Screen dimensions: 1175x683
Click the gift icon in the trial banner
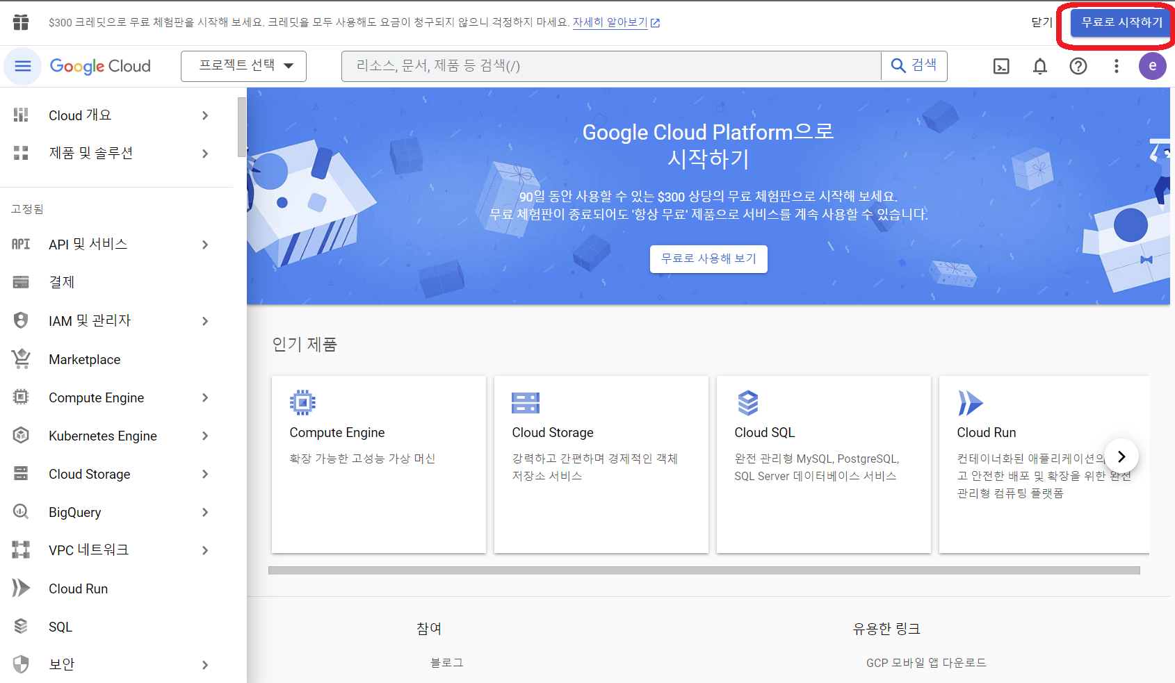click(x=21, y=22)
